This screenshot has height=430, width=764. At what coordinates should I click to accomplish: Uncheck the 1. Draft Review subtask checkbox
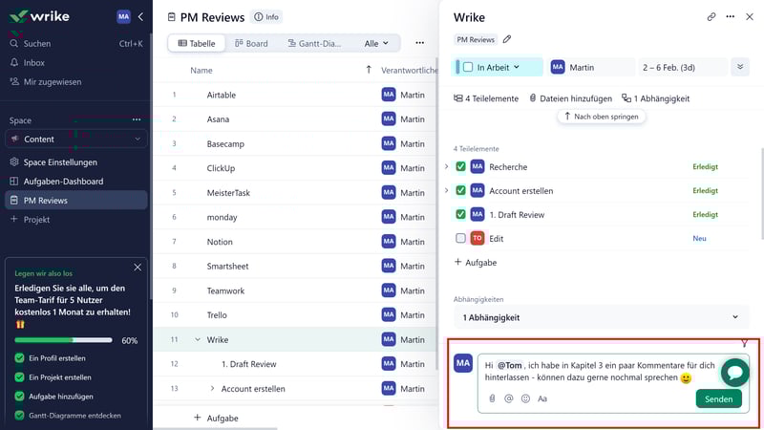461,214
